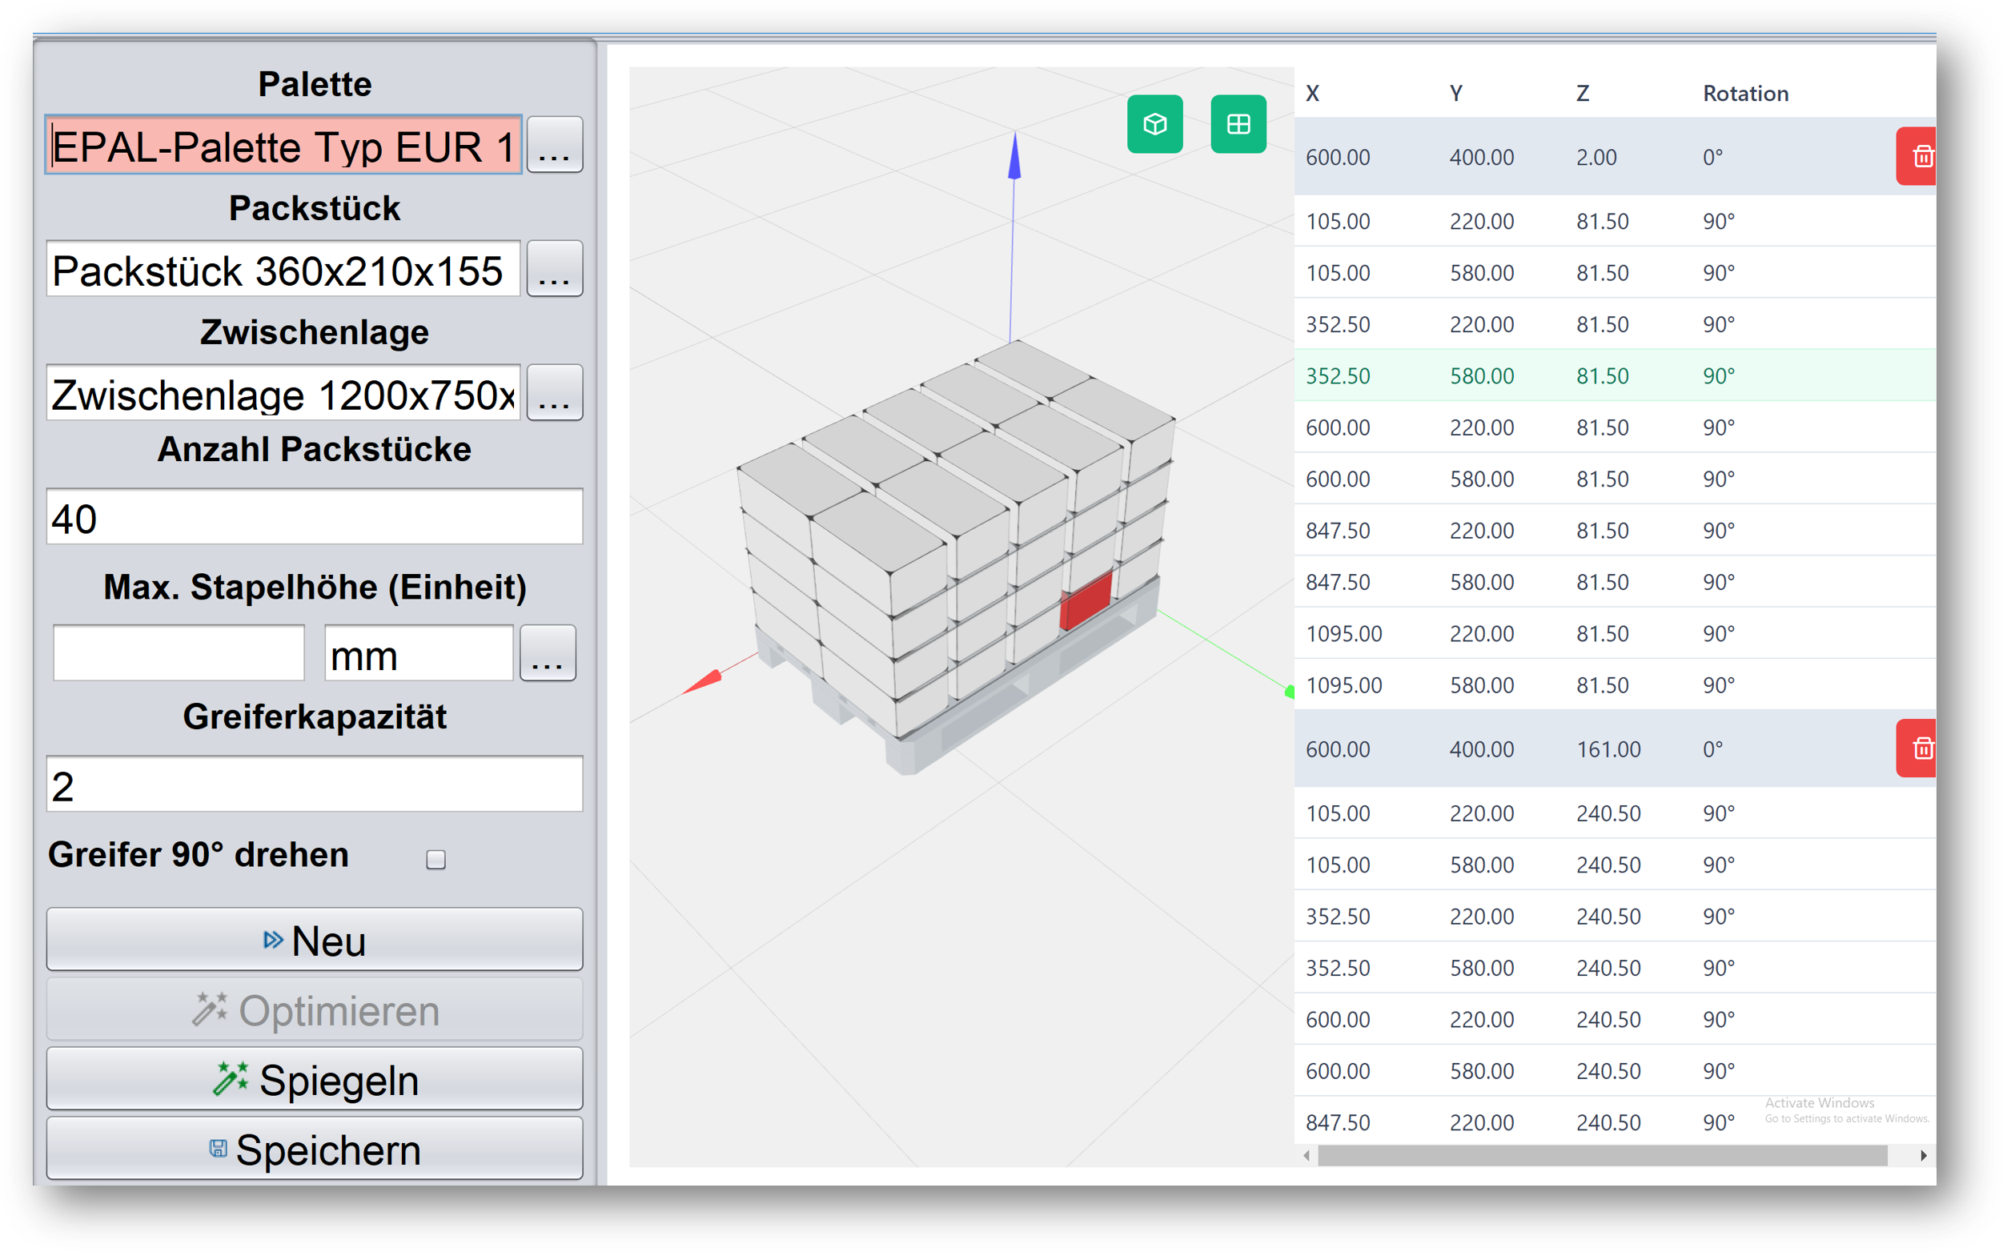Select the row 600.00 / 220.00 / 81.50
Viewport: 2003px width, 1252px height.
(x=1615, y=427)
